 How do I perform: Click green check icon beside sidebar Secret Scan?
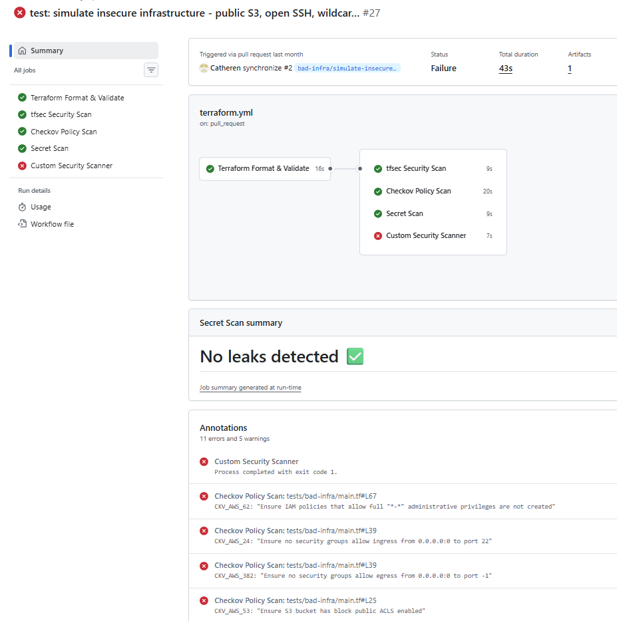click(22, 148)
